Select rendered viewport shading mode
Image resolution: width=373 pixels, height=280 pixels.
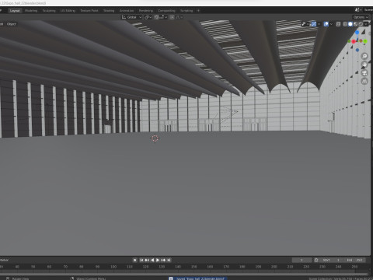(361, 24)
